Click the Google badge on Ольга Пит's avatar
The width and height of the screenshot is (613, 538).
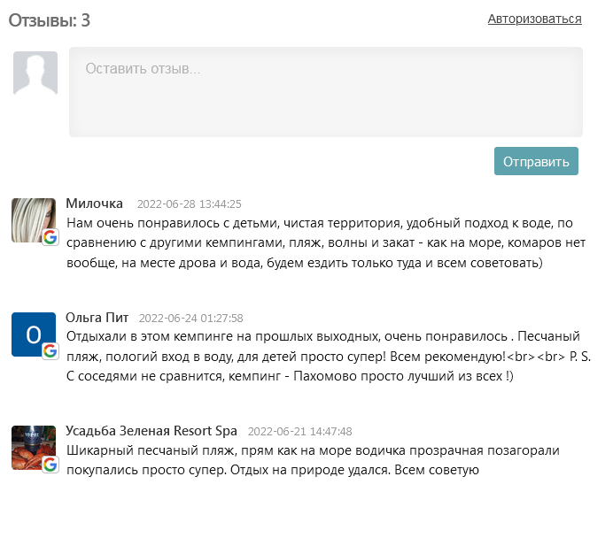tap(50, 350)
